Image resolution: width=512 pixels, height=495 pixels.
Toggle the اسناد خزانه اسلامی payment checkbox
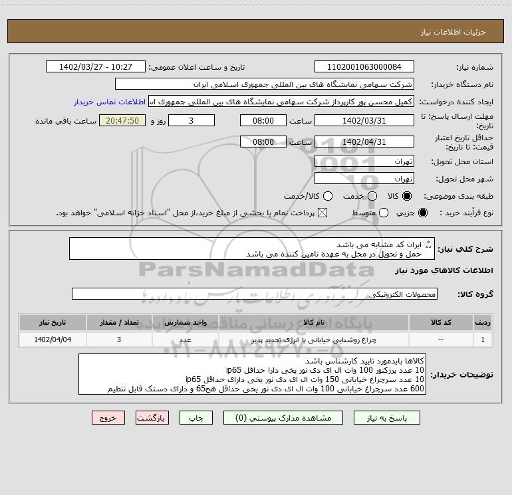[322, 213]
